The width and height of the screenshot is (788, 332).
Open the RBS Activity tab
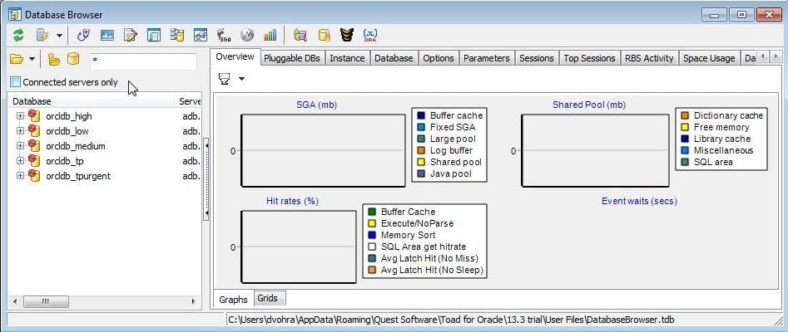point(649,58)
